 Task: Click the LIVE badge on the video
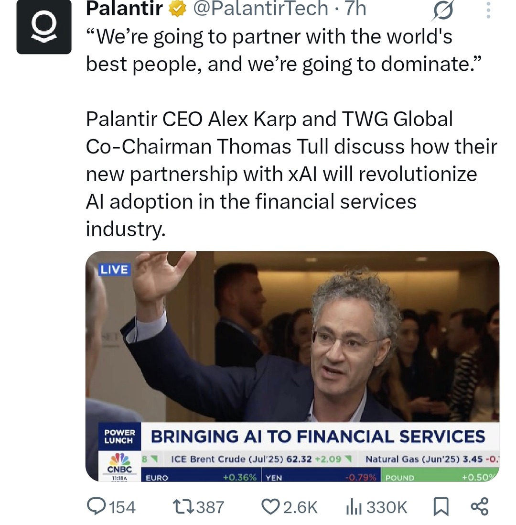point(114,270)
